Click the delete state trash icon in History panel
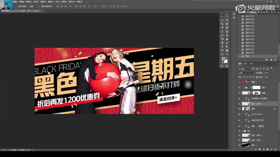This screenshot has height=157, width=280. 276,59
